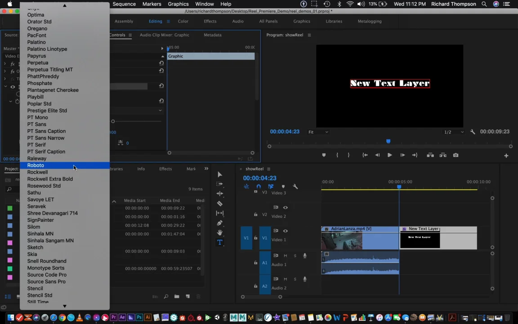Open the Graphics menu
Screen dimensions: 518x324
(x=178, y=4)
